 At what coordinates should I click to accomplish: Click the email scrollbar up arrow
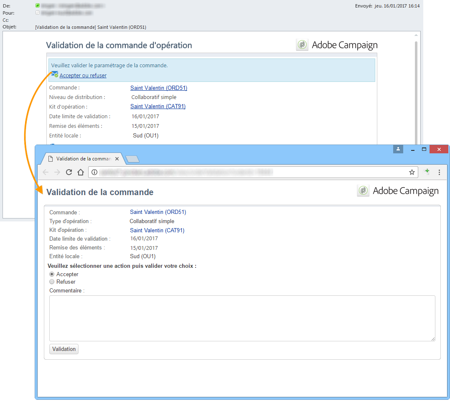(x=416, y=35)
